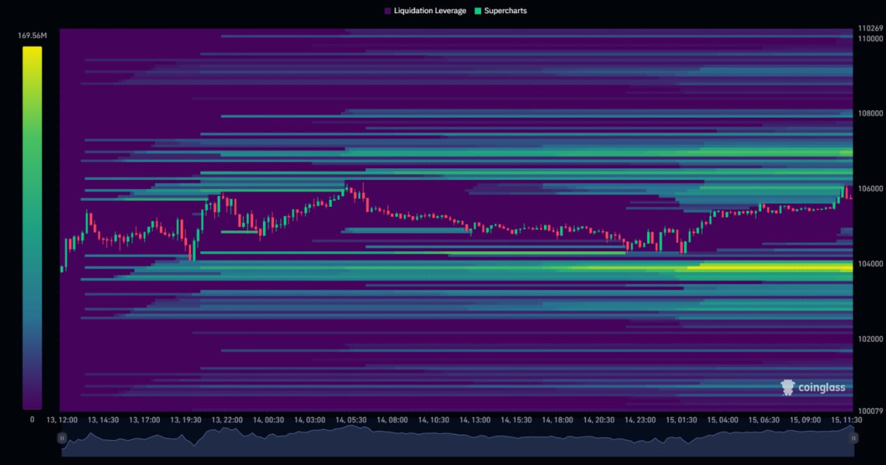Toggle the Liquidation Leverage legend entry

click(x=429, y=11)
